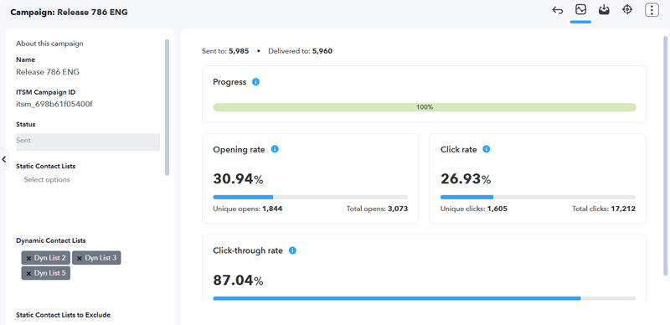Show info tooltip for Click rate

point(487,149)
